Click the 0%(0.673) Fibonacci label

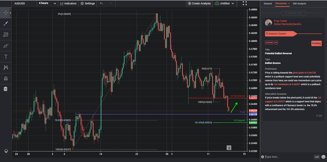207,69
